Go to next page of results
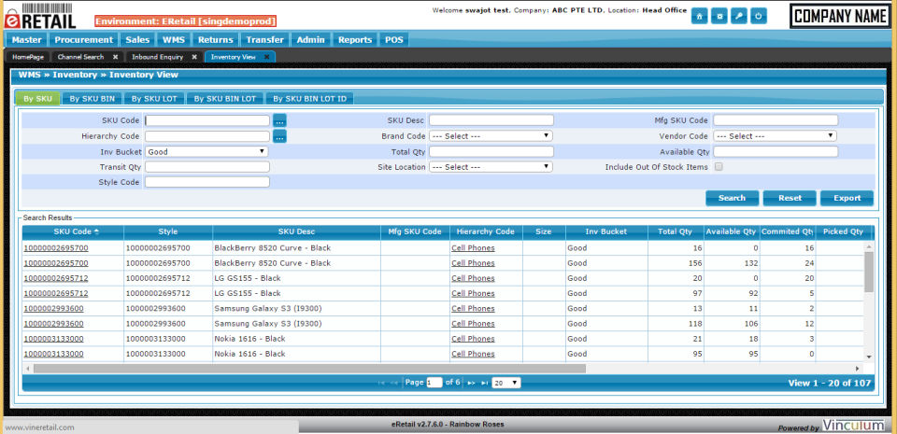Image resolution: width=897 pixels, height=434 pixels. pos(472,383)
